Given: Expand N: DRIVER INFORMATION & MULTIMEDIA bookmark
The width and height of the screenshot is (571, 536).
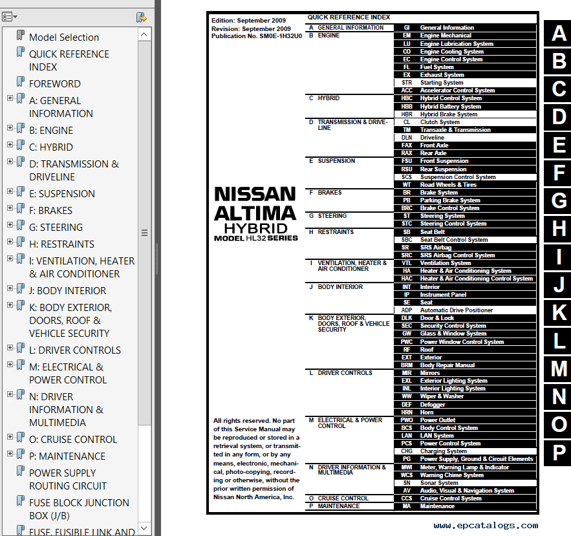Looking at the screenshot, I should pyautogui.click(x=10, y=394).
